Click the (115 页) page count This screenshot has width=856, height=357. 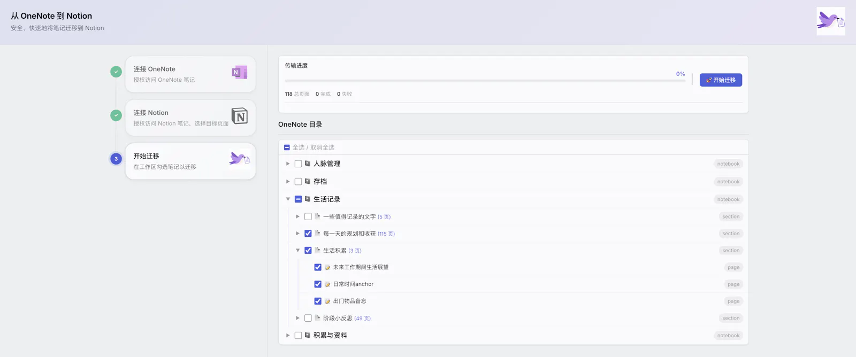click(x=386, y=234)
